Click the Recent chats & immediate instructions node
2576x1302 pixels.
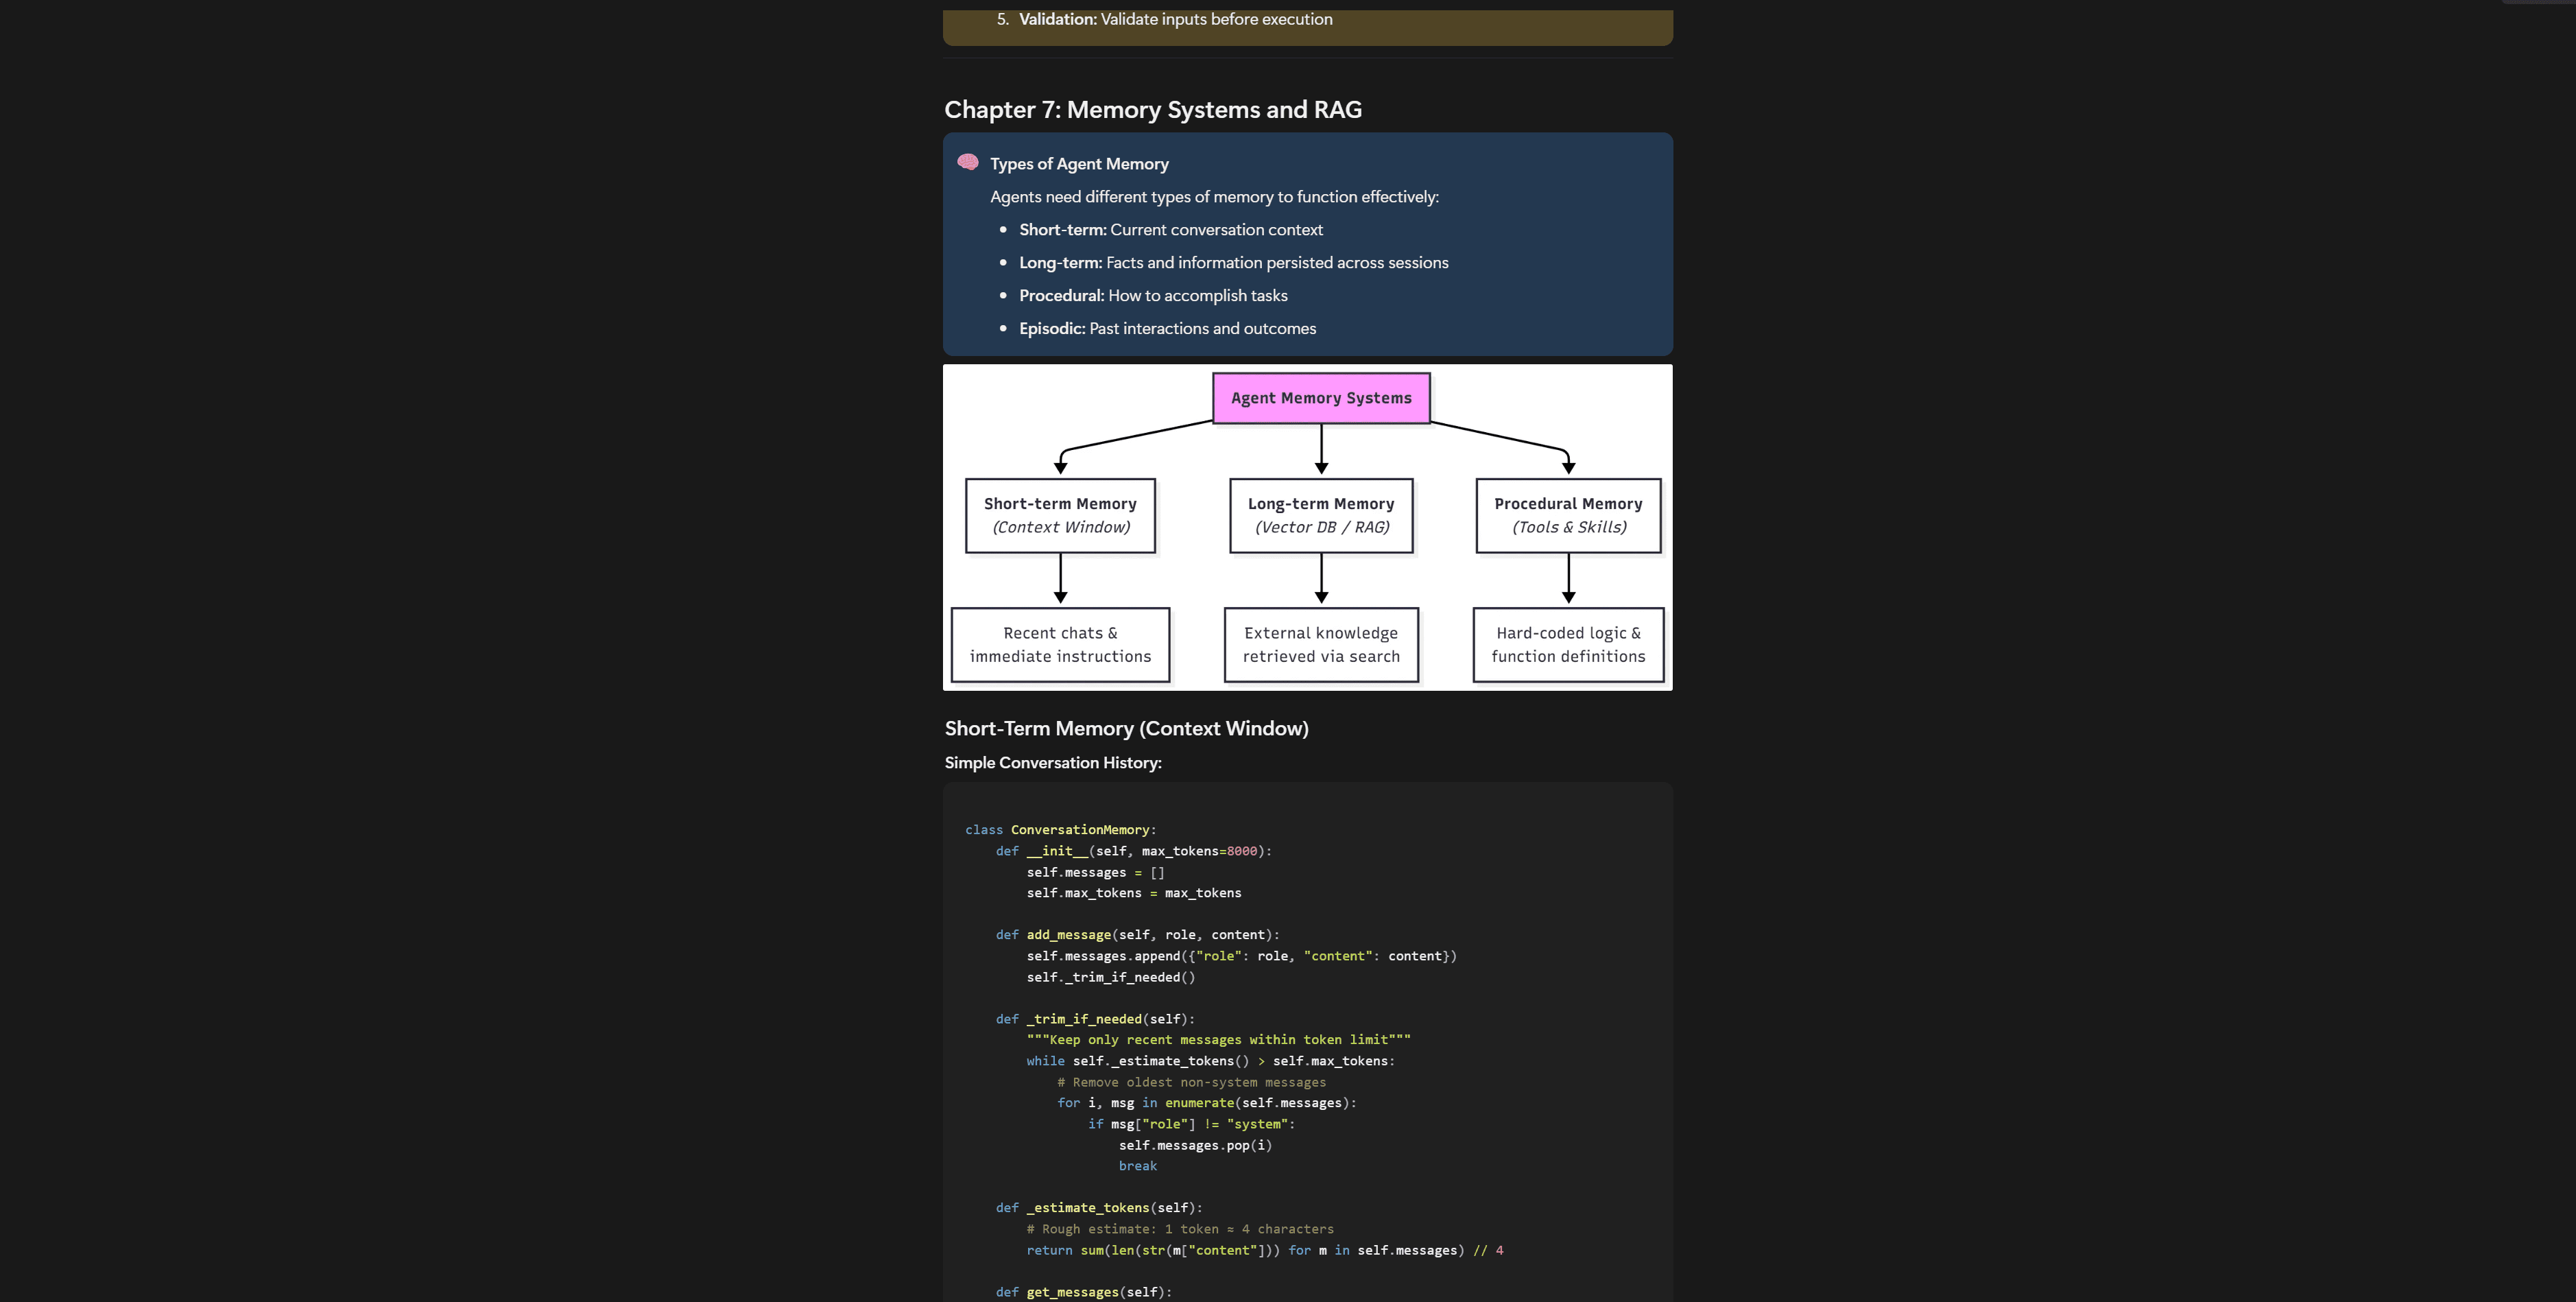pos(1060,644)
